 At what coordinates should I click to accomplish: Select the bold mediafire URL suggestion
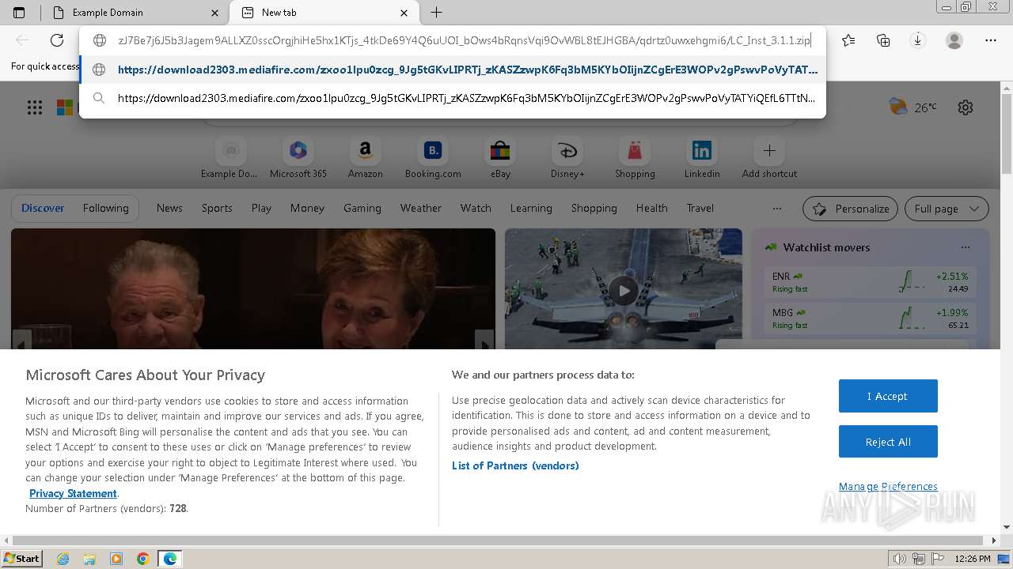(x=453, y=70)
